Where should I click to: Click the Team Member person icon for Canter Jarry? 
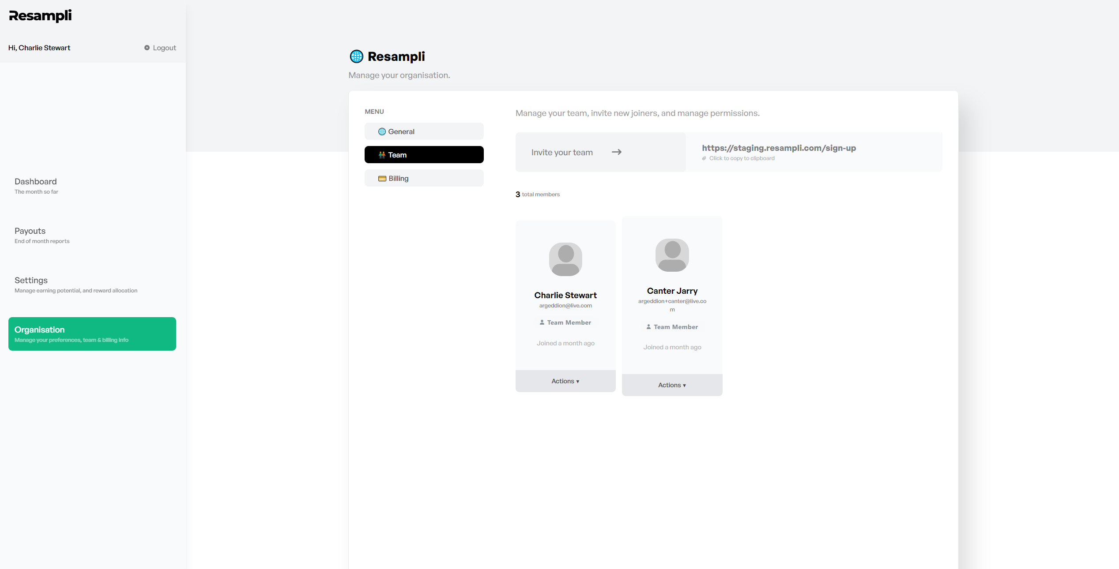[648, 327]
